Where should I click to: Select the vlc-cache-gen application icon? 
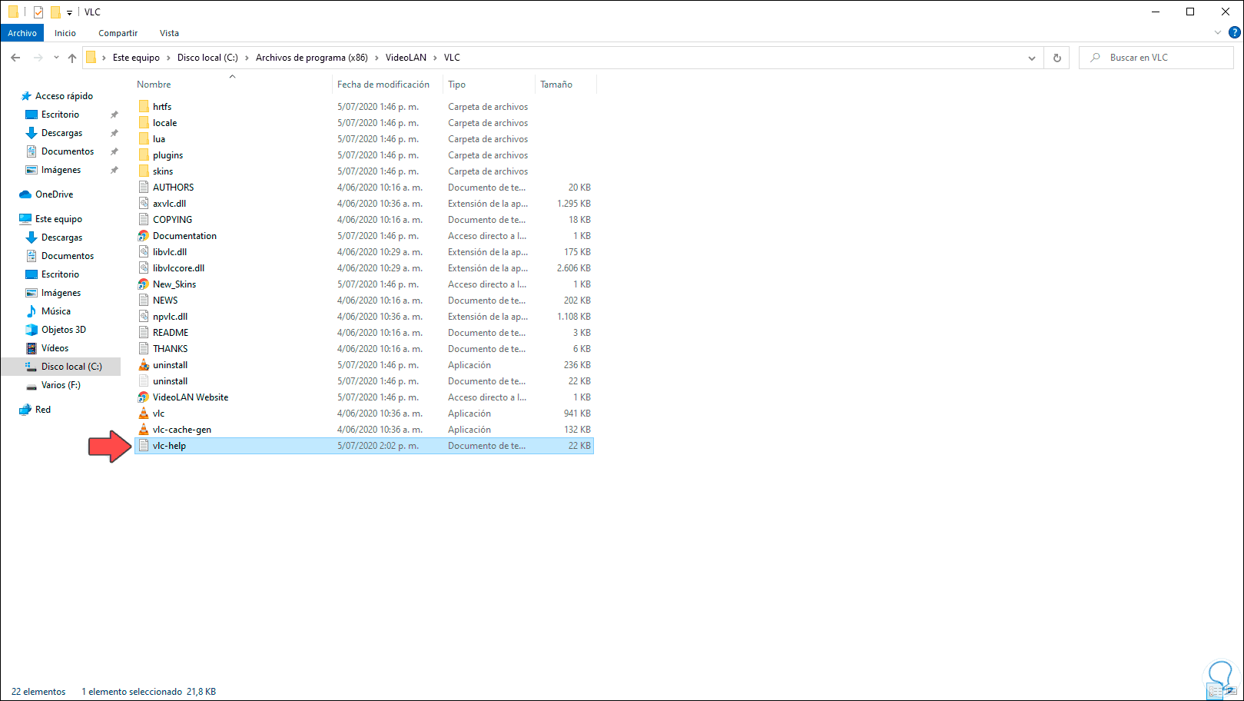(144, 430)
